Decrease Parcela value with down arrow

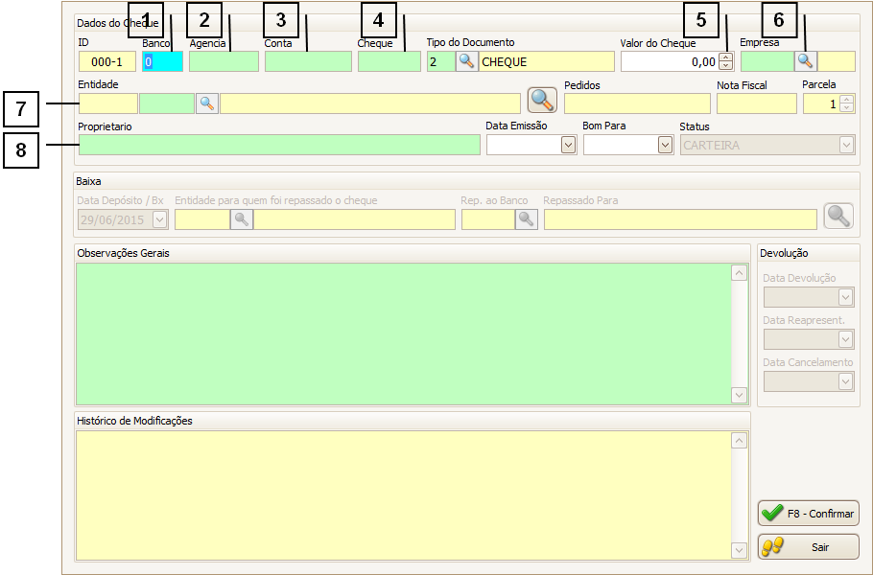tap(846, 107)
